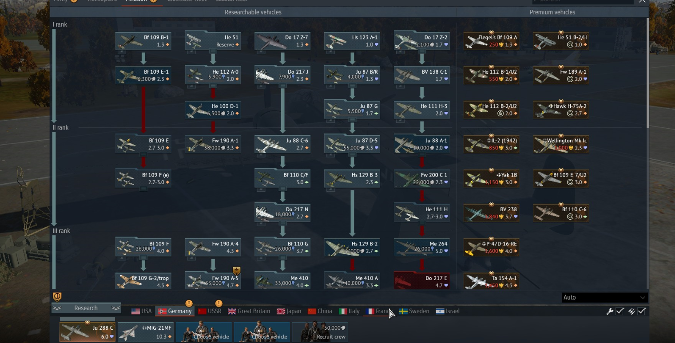The width and height of the screenshot is (675, 343).
Task: Open the Auto dropdown menu
Action: [x=604, y=297]
